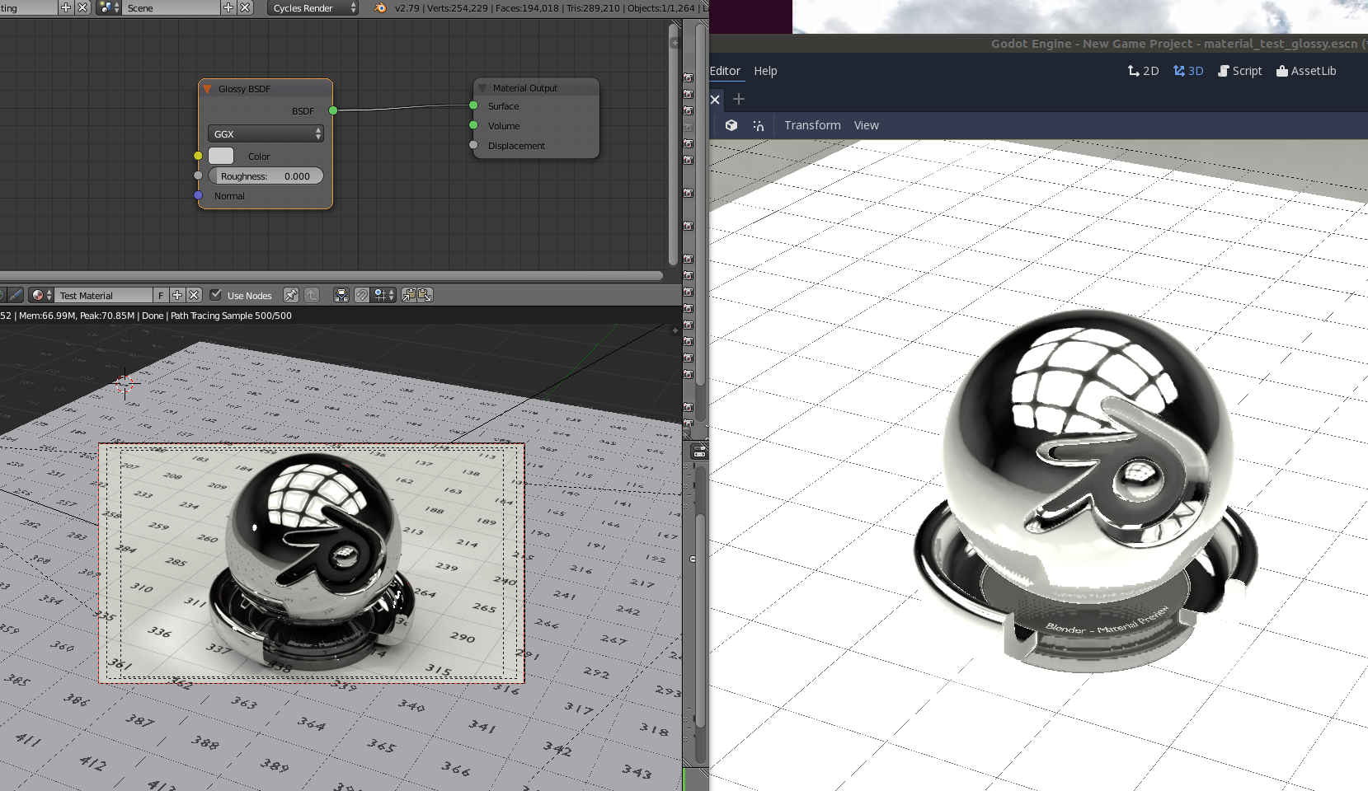Viewport: 1368px width, 791px height.
Task: Open the Glossy BSDF Color swatch
Action: [x=221, y=156]
